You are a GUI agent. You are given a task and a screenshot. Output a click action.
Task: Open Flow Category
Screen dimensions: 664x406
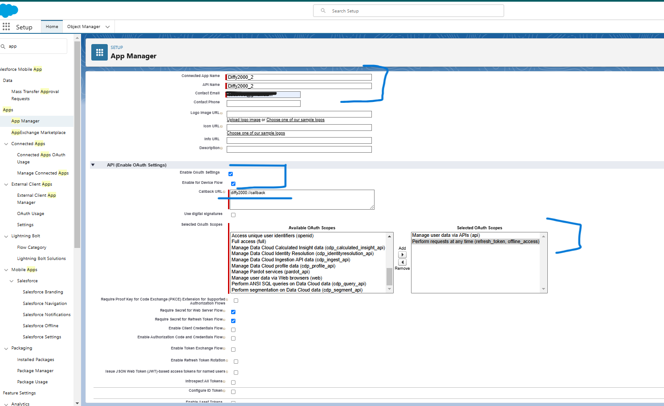pyautogui.click(x=32, y=248)
